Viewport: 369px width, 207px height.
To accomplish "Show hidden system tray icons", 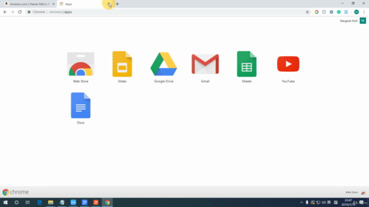I will pos(302,202).
